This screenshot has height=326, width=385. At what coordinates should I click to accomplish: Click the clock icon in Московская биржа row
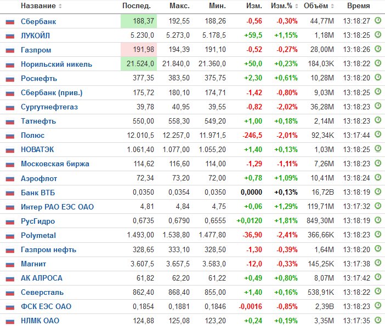coord(378,162)
